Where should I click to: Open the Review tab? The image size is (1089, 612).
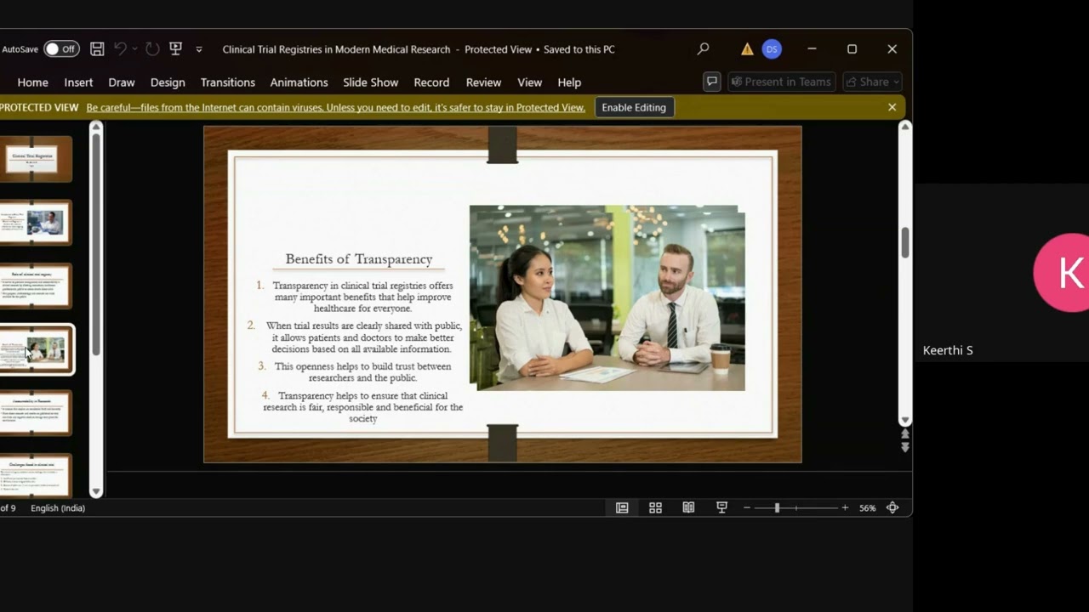click(483, 82)
